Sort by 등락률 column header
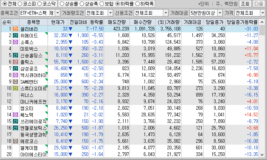267x160 pixels. pos(96,22)
